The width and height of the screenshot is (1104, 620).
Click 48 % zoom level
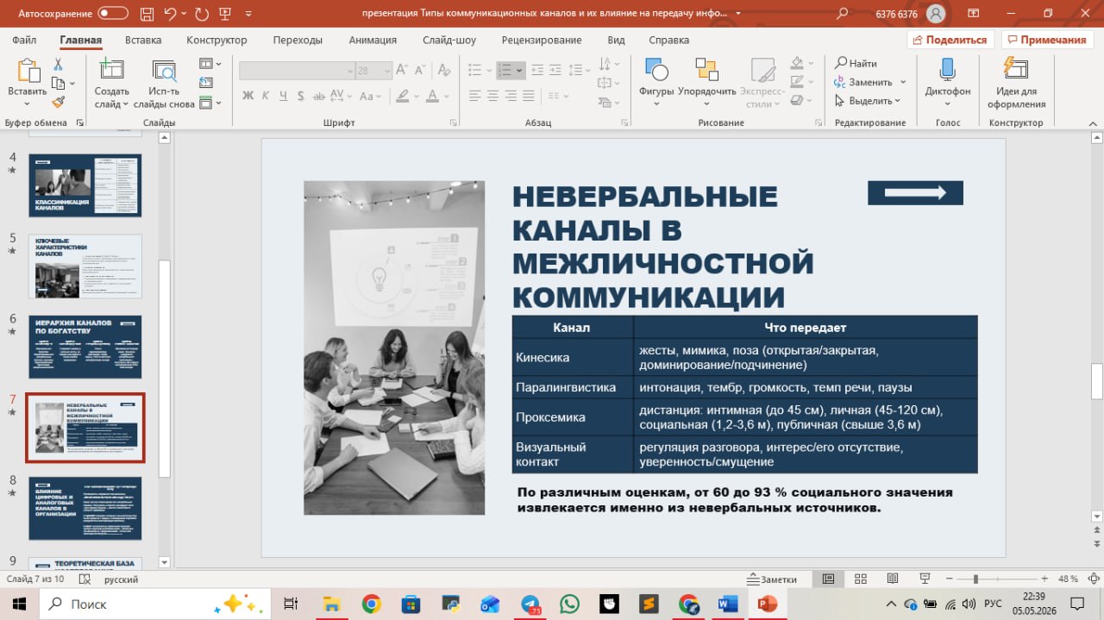(1068, 579)
